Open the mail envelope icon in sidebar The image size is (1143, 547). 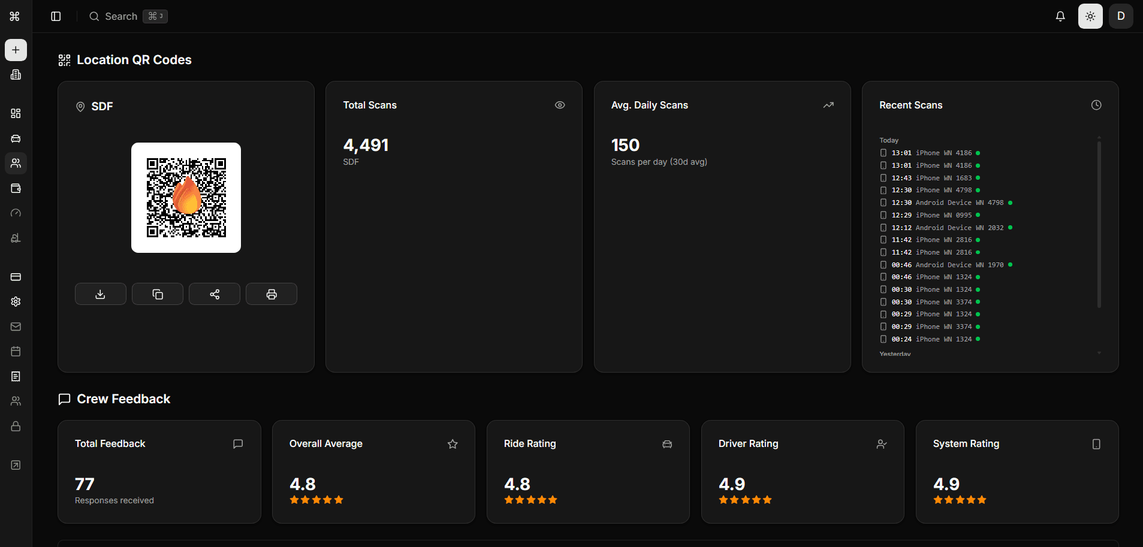click(16, 327)
